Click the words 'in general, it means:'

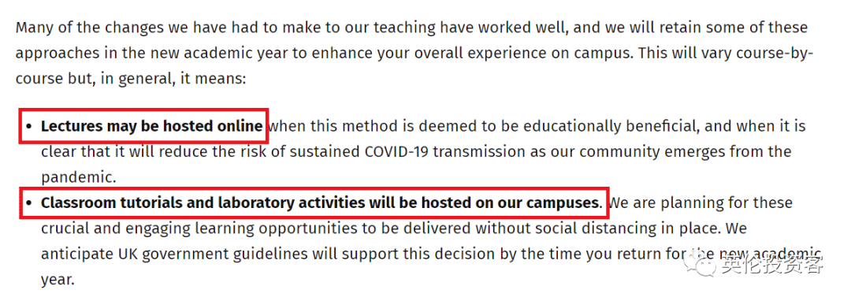coord(172,79)
